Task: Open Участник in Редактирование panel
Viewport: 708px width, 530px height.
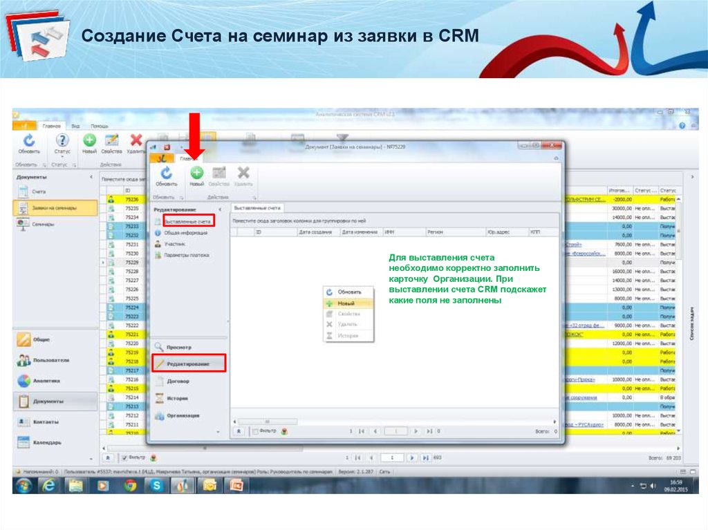Action: tap(174, 244)
